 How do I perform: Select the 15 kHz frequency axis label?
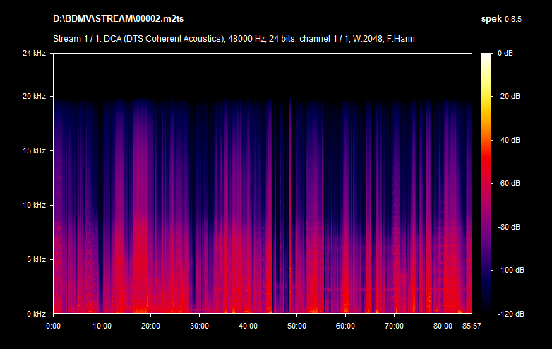tap(35, 150)
